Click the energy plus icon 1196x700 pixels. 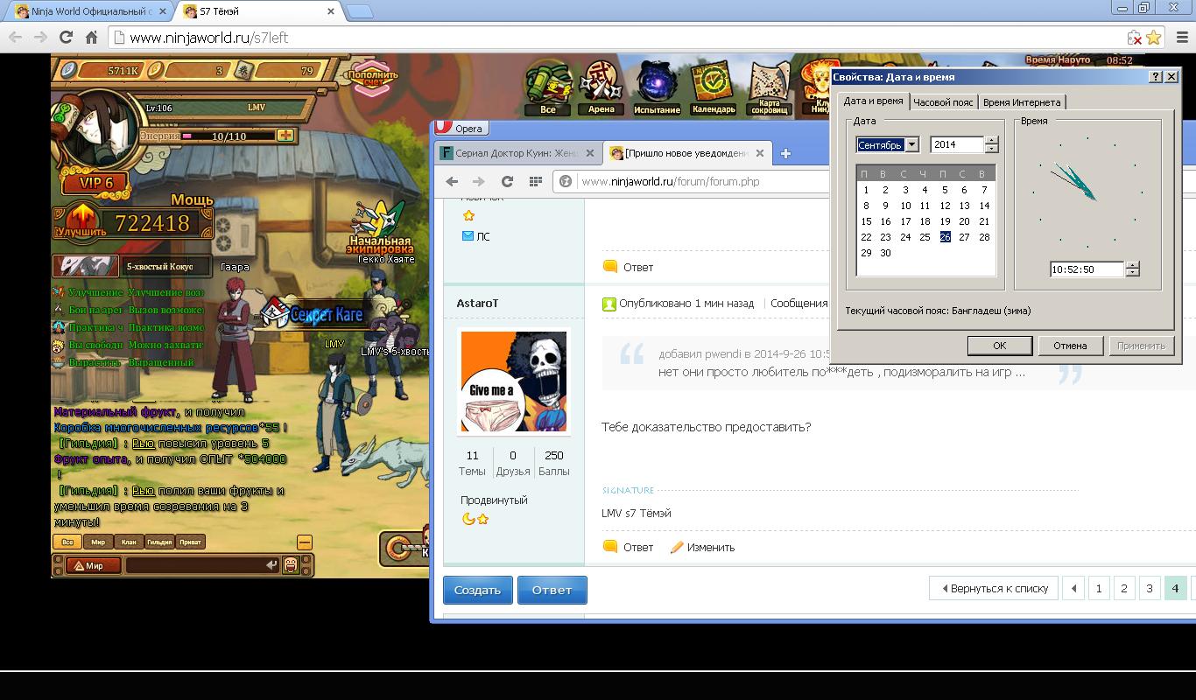pos(285,136)
